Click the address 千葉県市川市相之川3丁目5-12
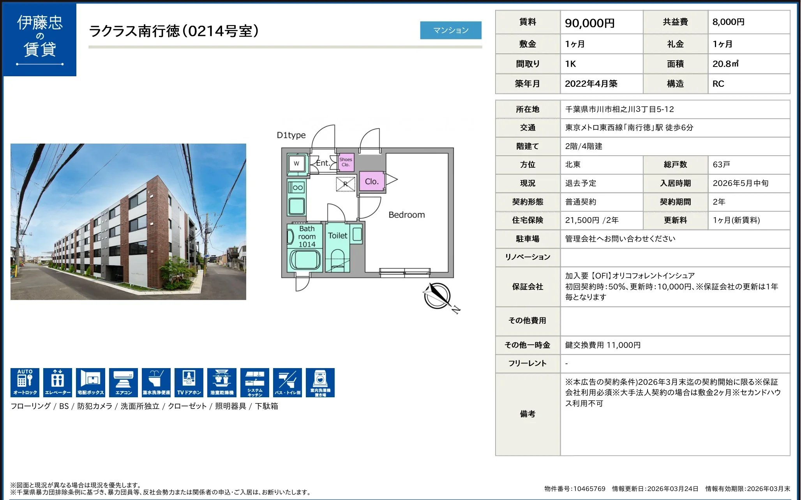 tap(619, 109)
